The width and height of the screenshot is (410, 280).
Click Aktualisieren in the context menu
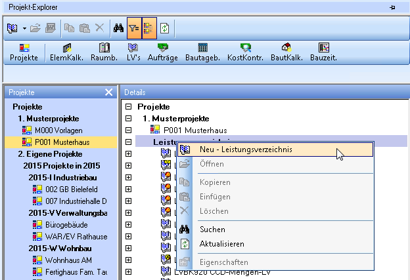tap(221, 244)
